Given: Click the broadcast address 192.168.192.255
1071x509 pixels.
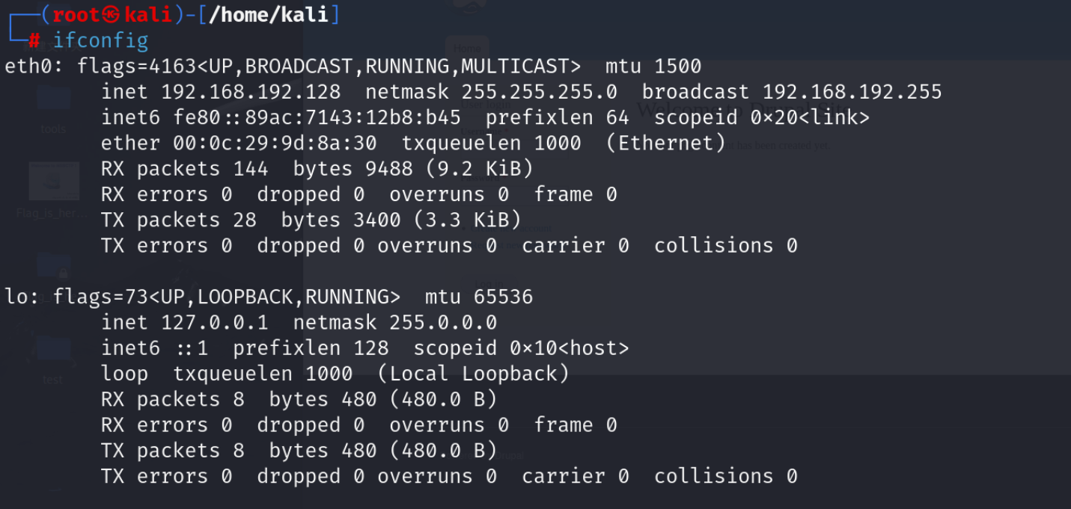Looking at the screenshot, I should 852,92.
